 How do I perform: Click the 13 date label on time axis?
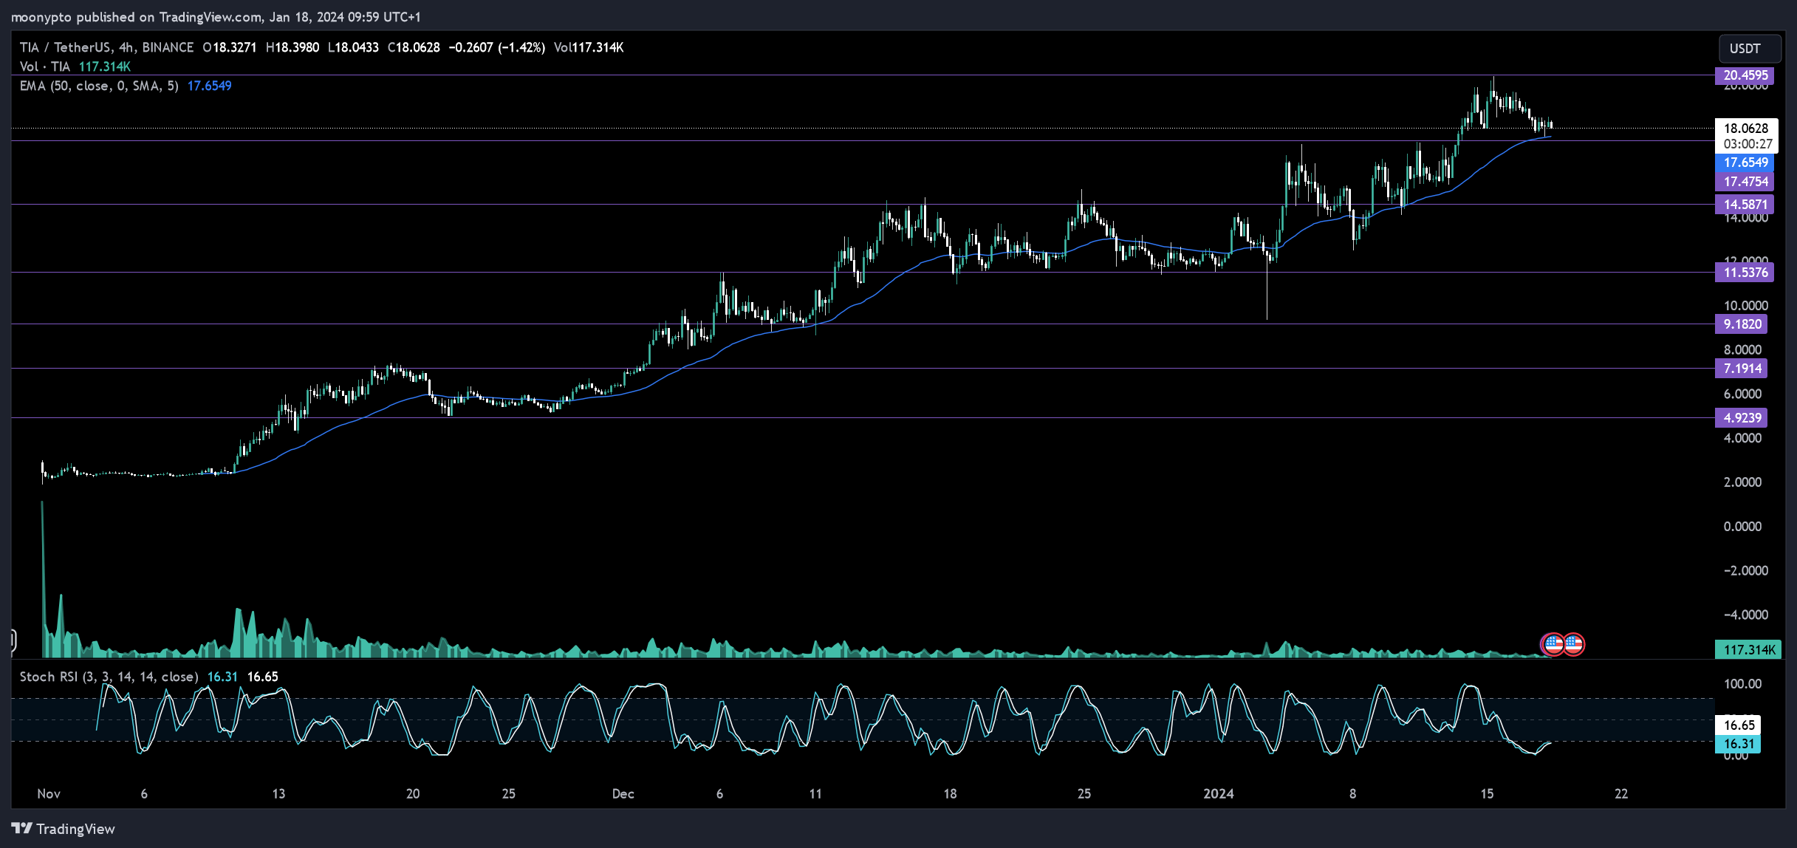pos(278,794)
